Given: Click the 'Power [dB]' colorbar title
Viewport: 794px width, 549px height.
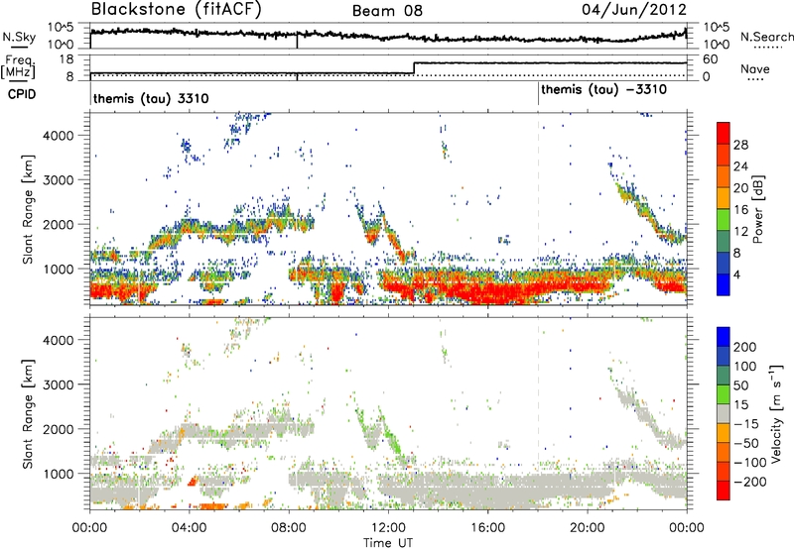Looking at the screenshot, I should point(758,210).
